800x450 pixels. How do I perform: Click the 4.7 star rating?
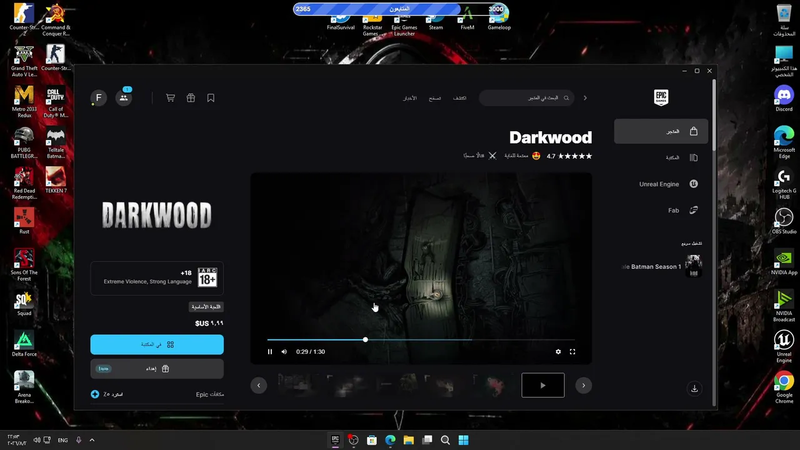point(569,156)
